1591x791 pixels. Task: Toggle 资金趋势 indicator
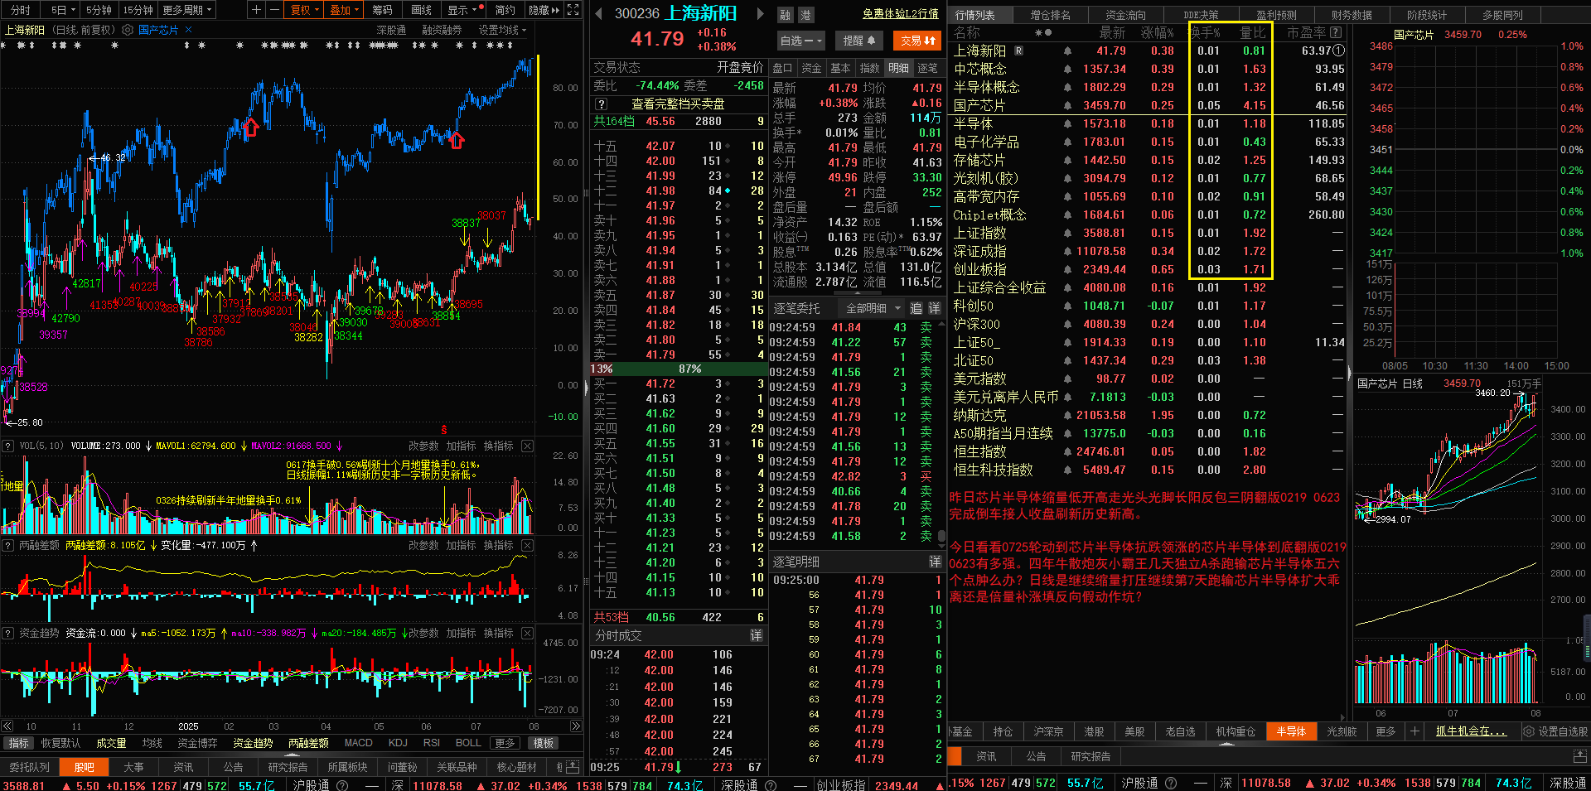pos(253,743)
